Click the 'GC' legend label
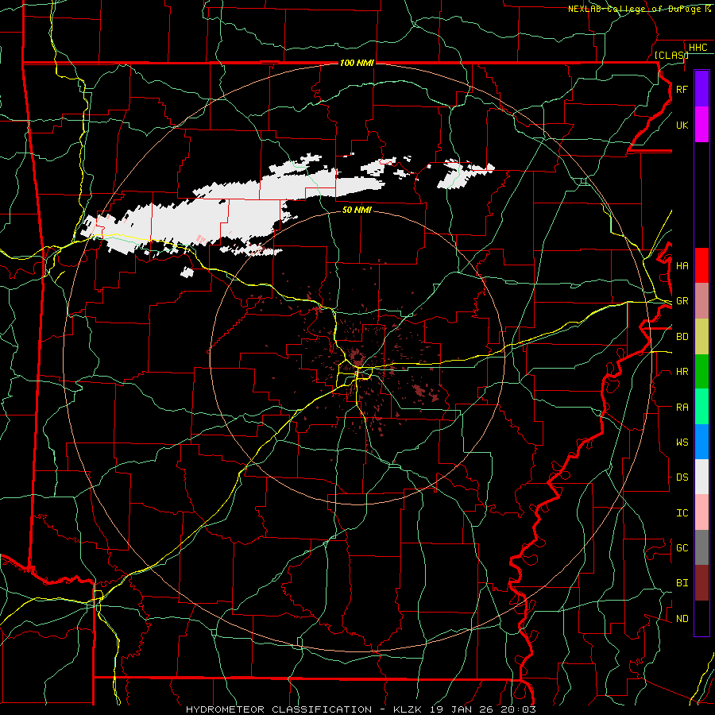 click(x=682, y=548)
